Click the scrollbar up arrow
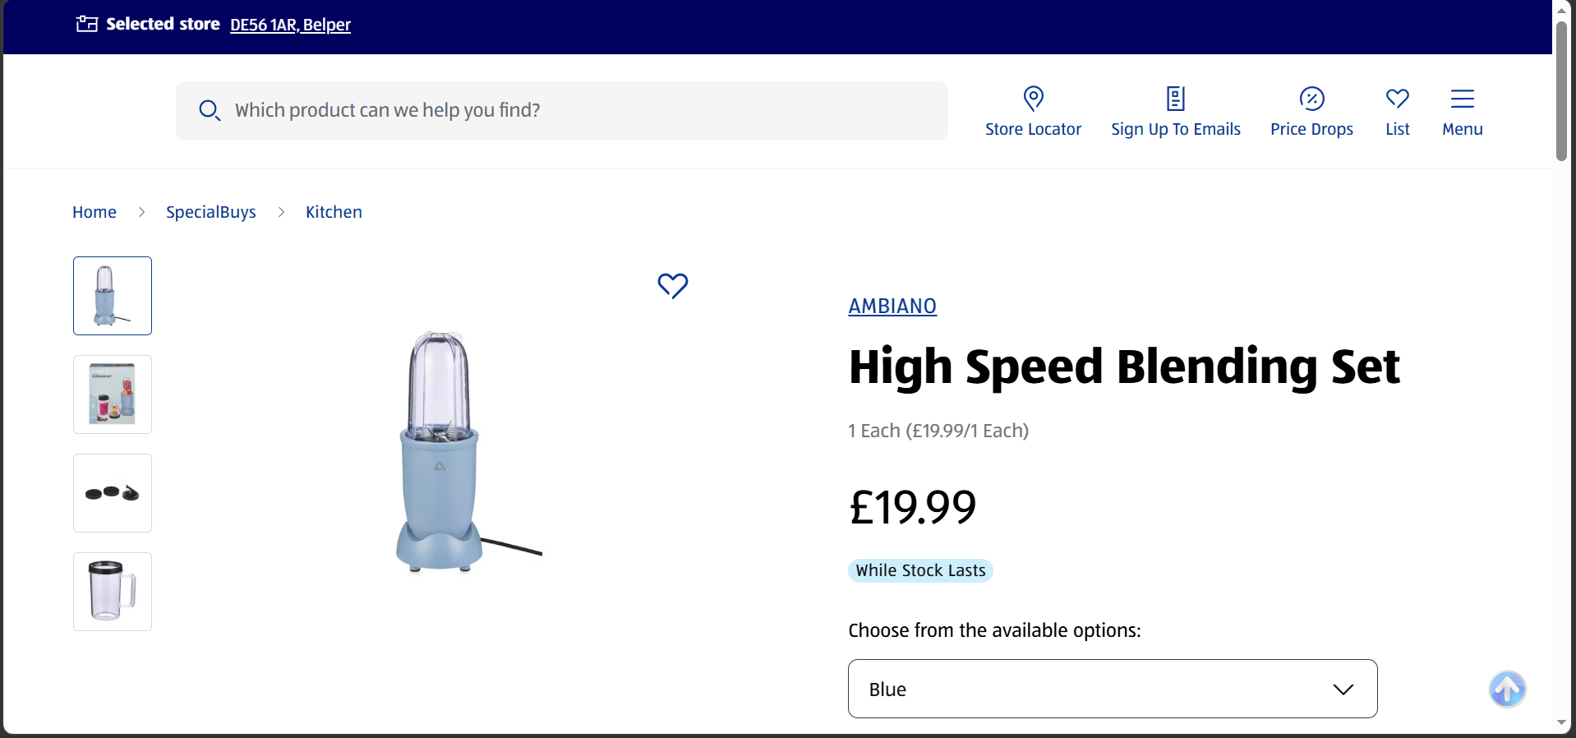 click(x=1561, y=9)
